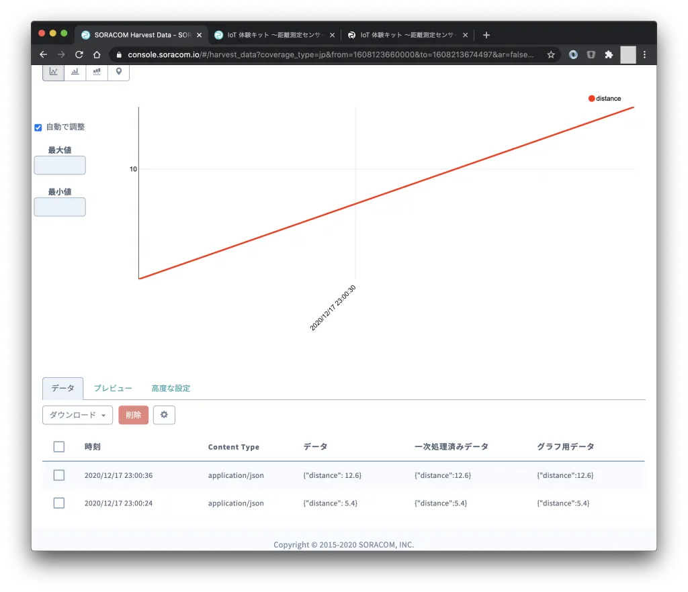Bookmark this page with the star icon
The image size is (688, 592).
coord(551,54)
